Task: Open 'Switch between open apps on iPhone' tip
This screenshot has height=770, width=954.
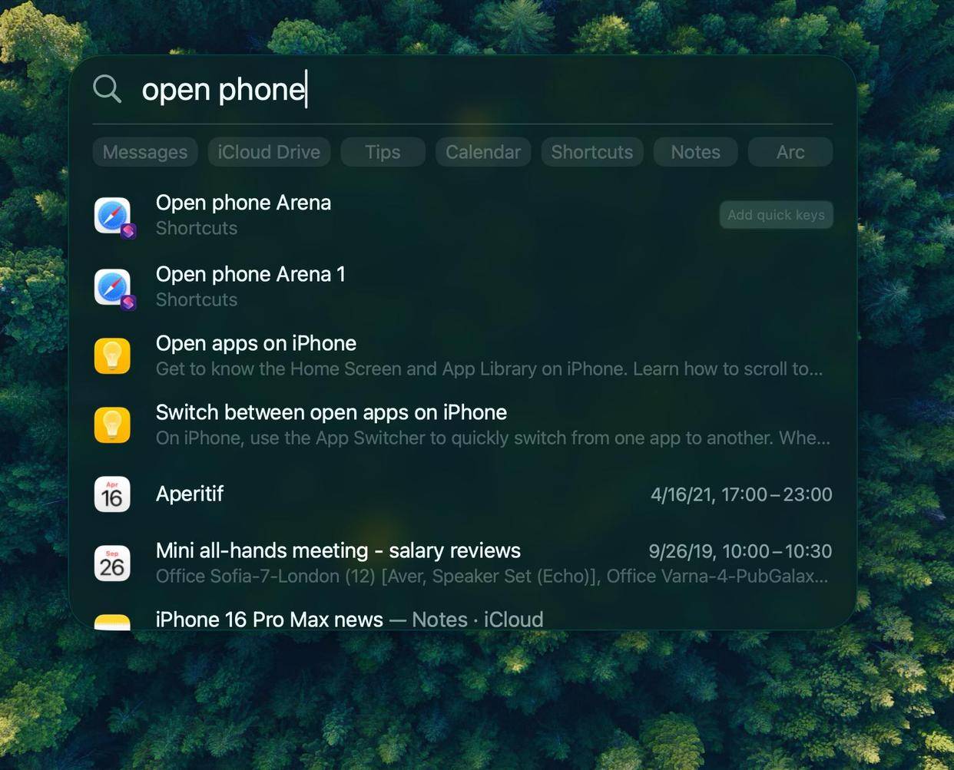Action: 462,425
